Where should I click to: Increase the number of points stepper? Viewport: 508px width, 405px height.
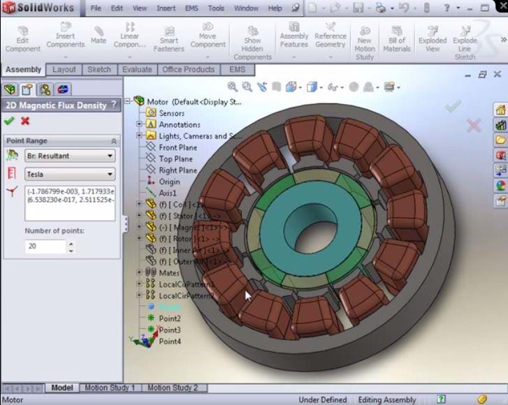pyautogui.click(x=70, y=243)
